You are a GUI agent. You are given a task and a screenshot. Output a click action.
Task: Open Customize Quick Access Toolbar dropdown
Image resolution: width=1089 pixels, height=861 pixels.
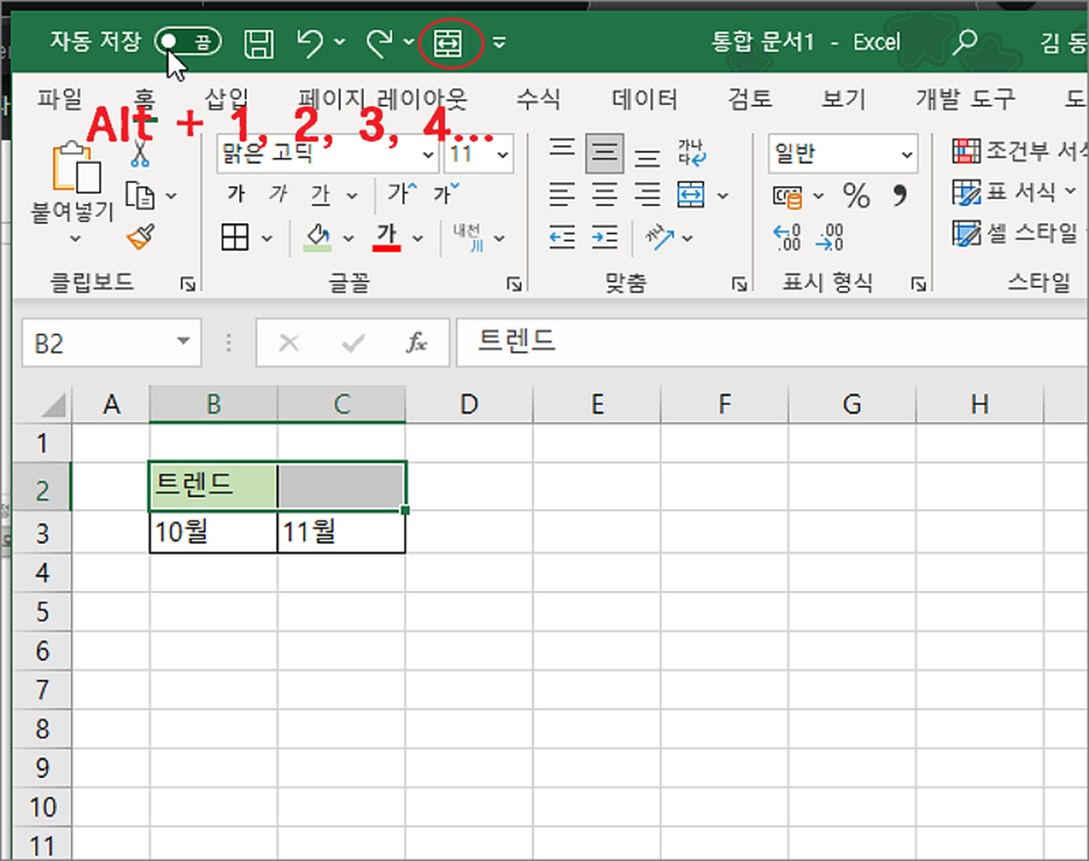pyautogui.click(x=499, y=42)
